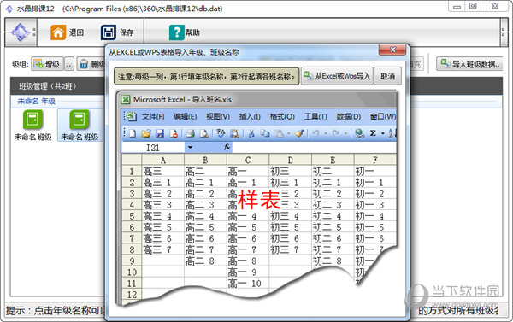Click the 班级管理（共2班）panel header
Viewport: 513px width, 322px height.
click(x=57, y=86)
